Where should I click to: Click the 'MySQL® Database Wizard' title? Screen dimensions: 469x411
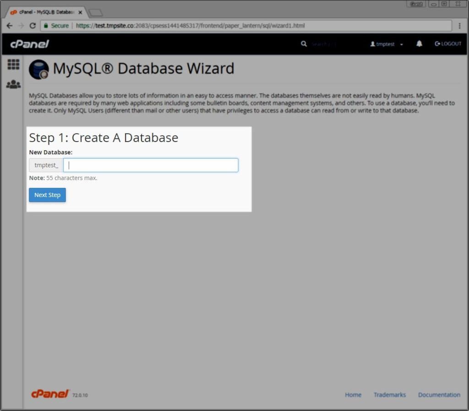[143, 69]
